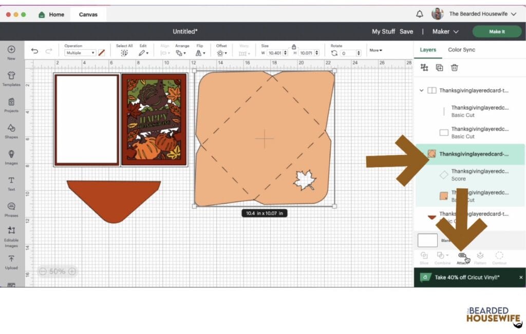
Task: Open the Images library
Action: point(11,157)
